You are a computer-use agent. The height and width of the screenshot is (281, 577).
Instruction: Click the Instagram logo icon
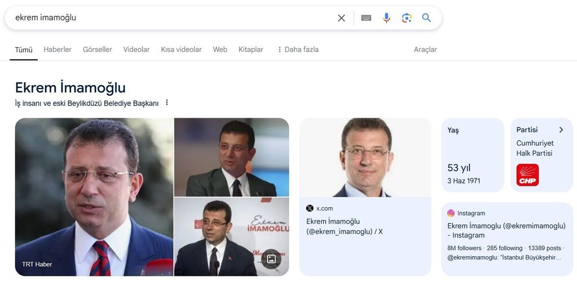451,213
